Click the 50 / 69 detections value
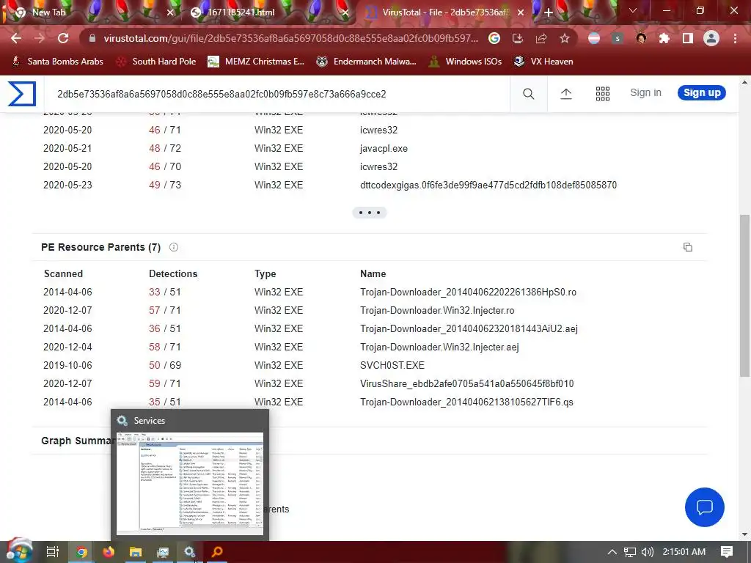Viewport: 751px width, 563px height. tap(165, 365)
